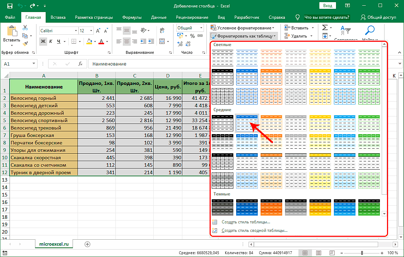
Task: Click the percent style icon
Action: point(192,36)
